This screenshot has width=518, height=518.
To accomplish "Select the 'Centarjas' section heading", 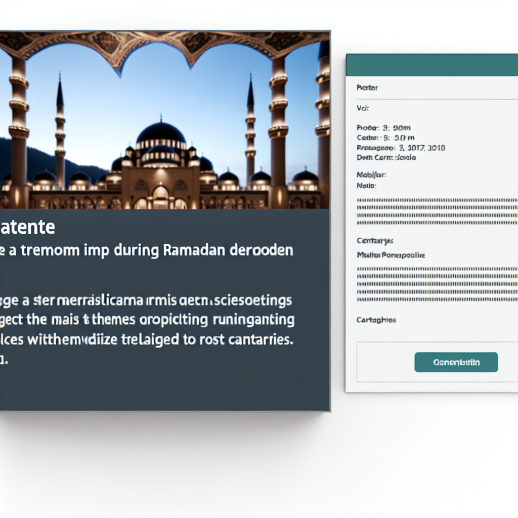I will (375, 241).
